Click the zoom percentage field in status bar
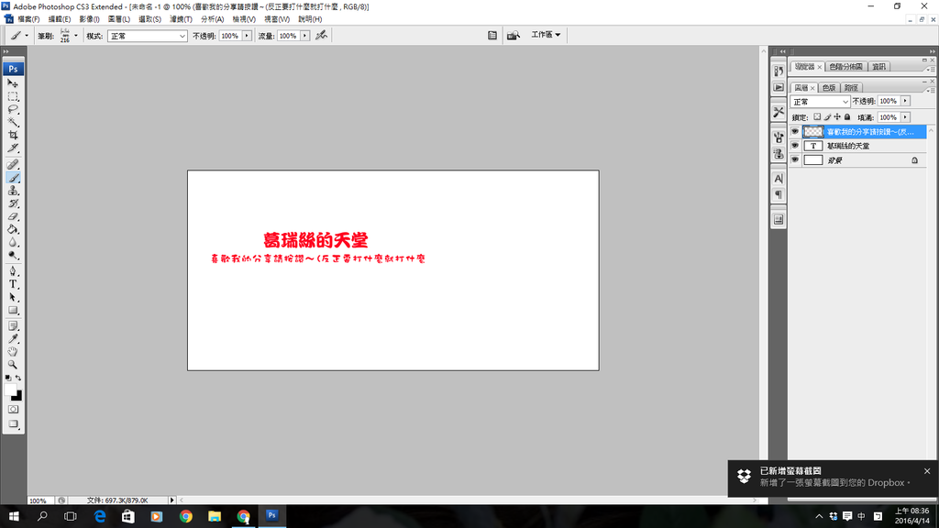 click(37, 500)
